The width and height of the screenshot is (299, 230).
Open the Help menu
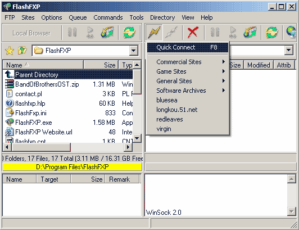[x=206, y=17]
